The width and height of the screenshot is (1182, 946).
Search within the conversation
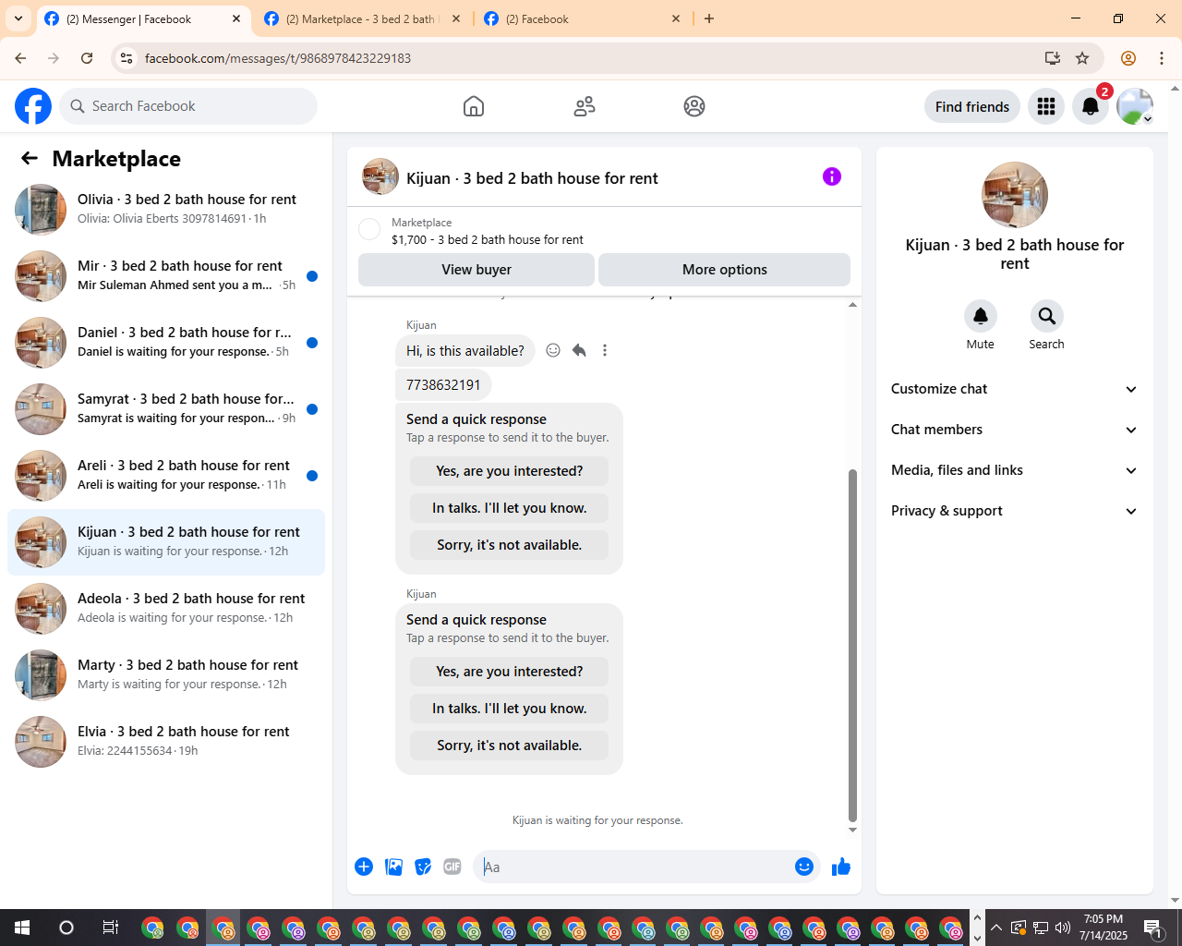(1047, 316)
